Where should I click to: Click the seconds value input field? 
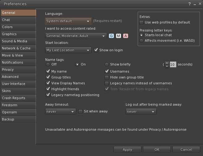click(173, 65)
